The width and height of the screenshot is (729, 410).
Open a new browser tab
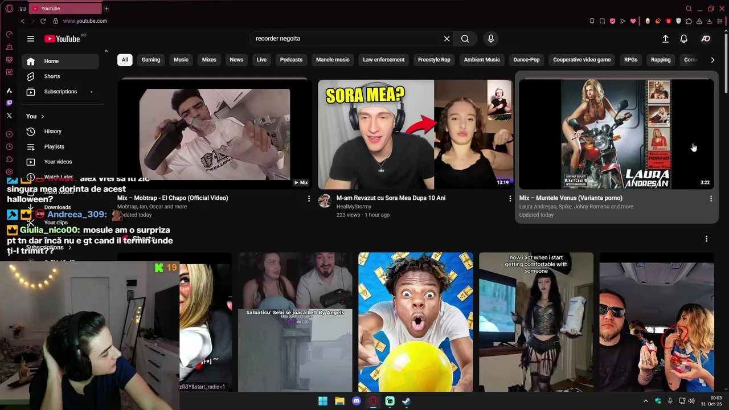[107, 9]
